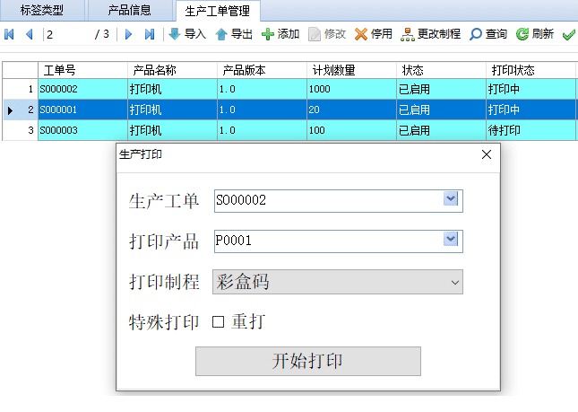
Task: Click row header number 3
Action: pyautogui.click(x=21, y=130)
